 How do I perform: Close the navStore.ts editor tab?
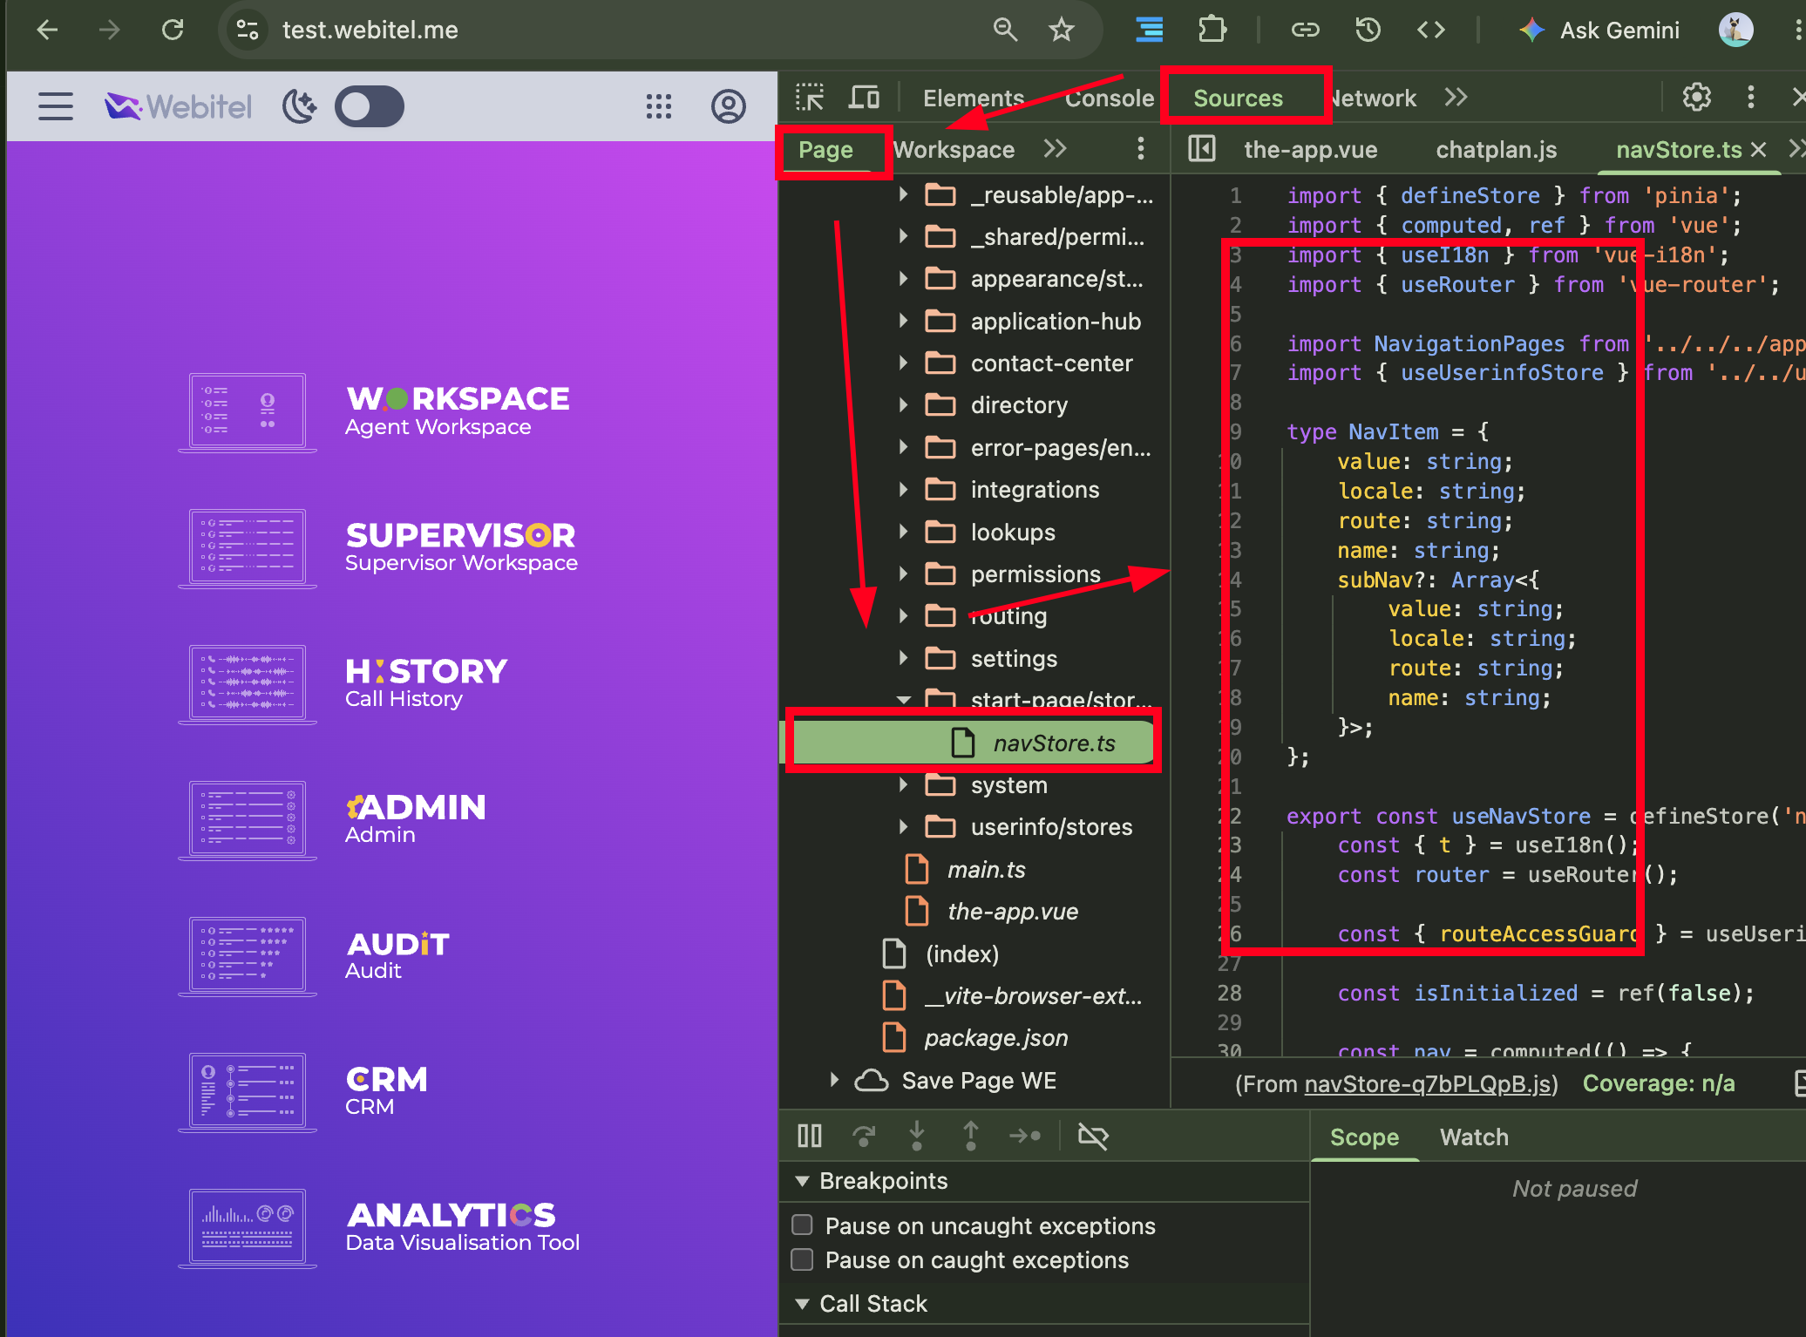1758,149
